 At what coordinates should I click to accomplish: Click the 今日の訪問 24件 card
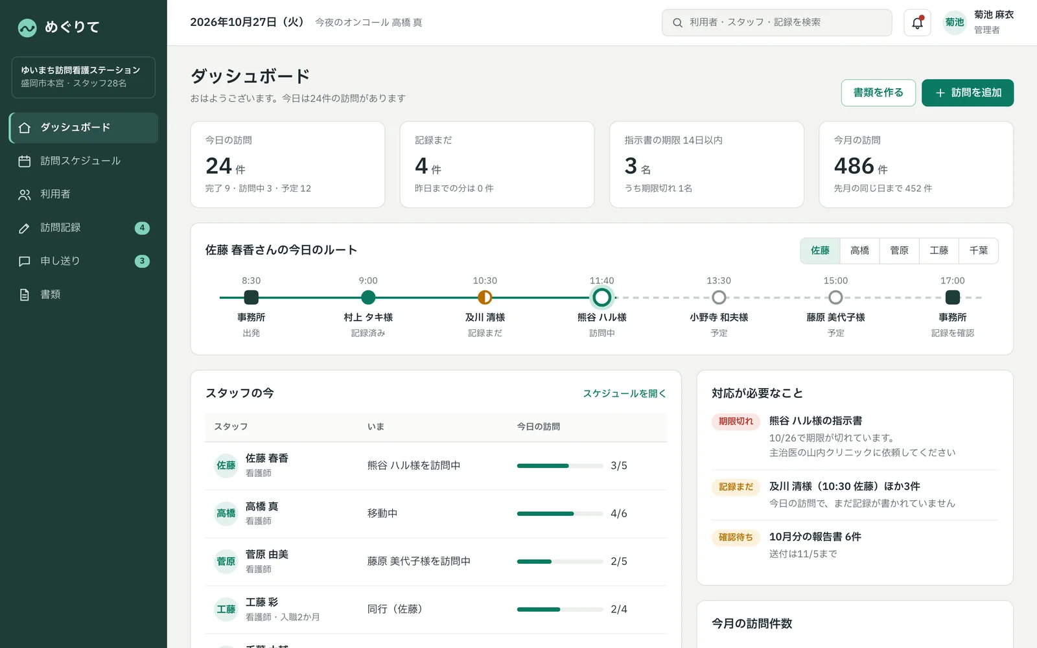click(x=288, y=165)
